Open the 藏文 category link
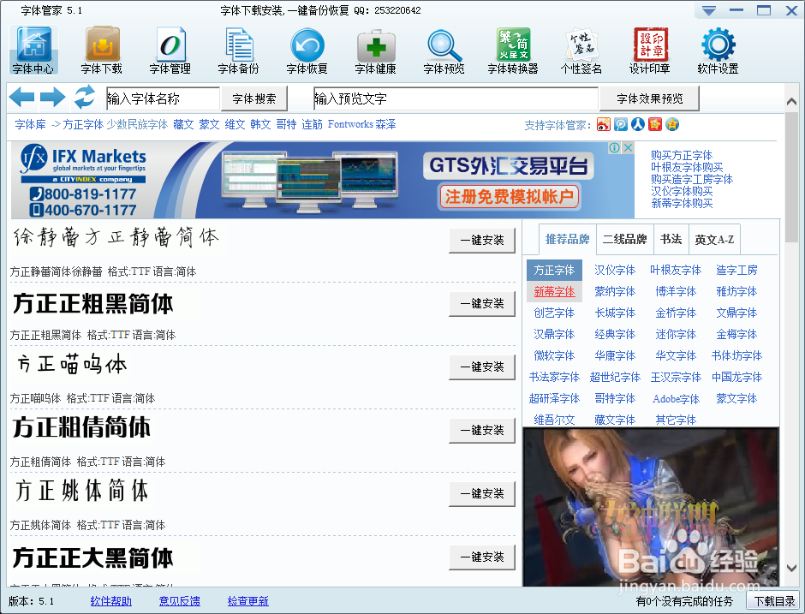 click(x=183, y=124)
